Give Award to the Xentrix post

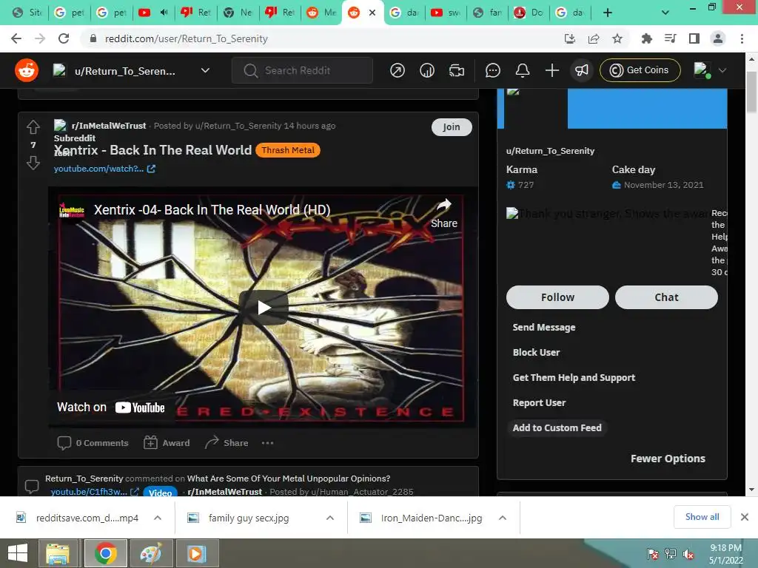click(167, 443)
